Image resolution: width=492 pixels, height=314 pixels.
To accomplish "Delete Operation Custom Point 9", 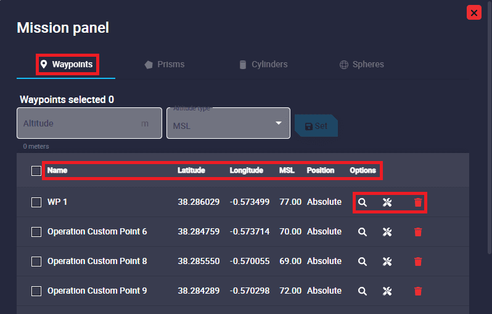I will coord(418,291).
